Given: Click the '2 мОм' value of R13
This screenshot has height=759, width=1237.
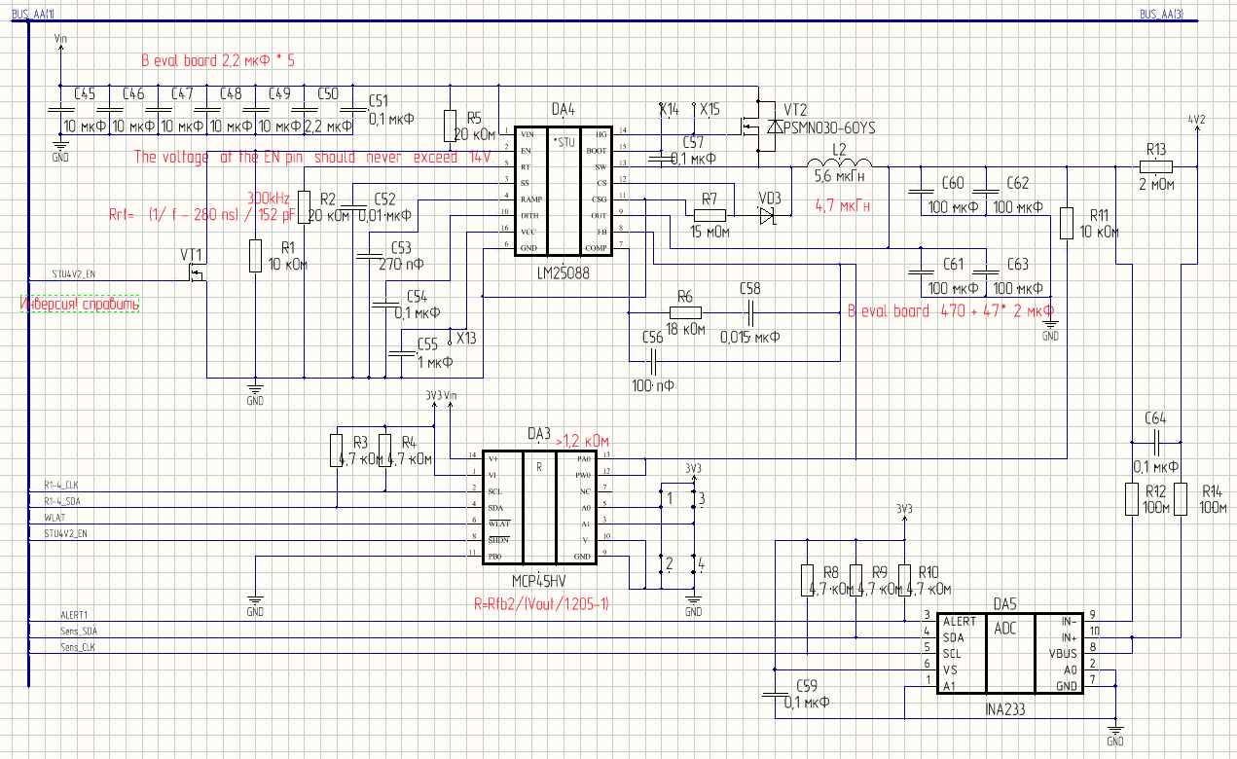Looking at the screenshot, I should point(1156,184).
